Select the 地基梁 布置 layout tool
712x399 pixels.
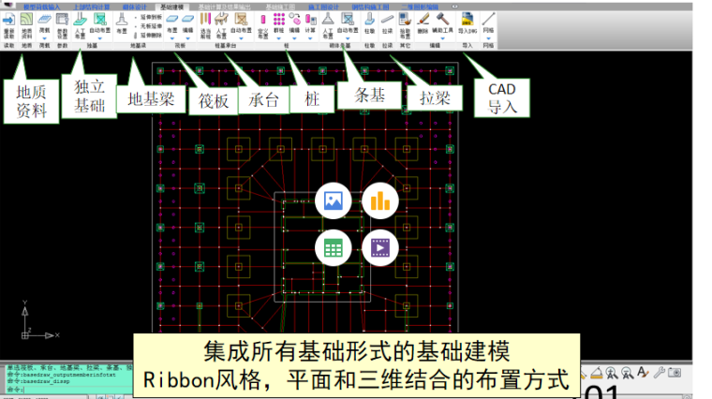122,22
